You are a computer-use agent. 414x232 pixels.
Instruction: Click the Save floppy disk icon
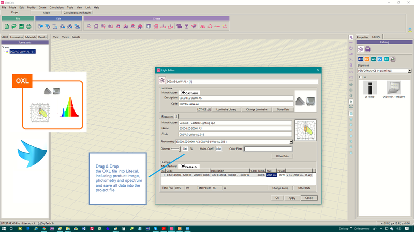pyautogui.click(x=21, y=26)
